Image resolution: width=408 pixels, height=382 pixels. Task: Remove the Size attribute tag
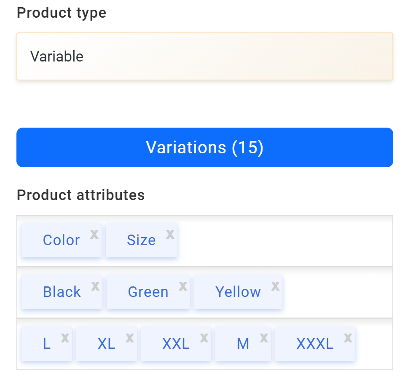point(170,235)
